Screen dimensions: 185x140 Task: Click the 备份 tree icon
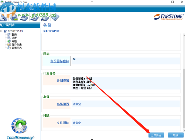point(9,34)
